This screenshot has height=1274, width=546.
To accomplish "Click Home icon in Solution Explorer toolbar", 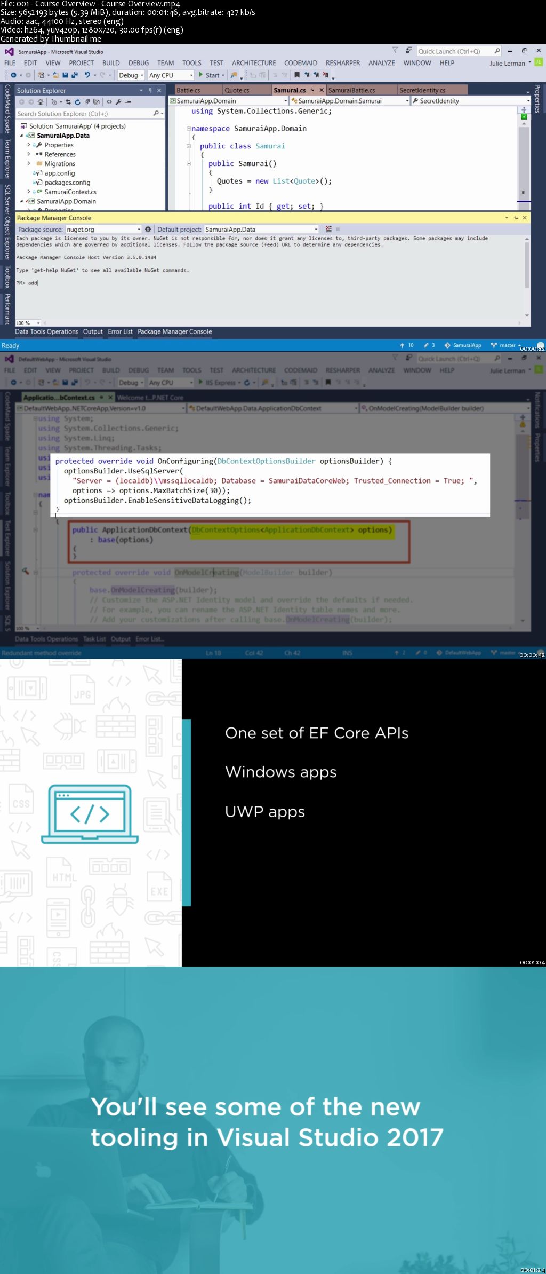I will tap(41, 102).
